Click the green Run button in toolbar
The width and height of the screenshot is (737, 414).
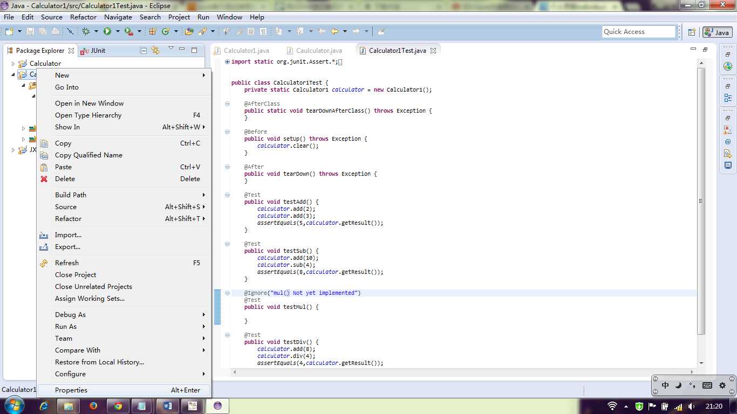107,32
